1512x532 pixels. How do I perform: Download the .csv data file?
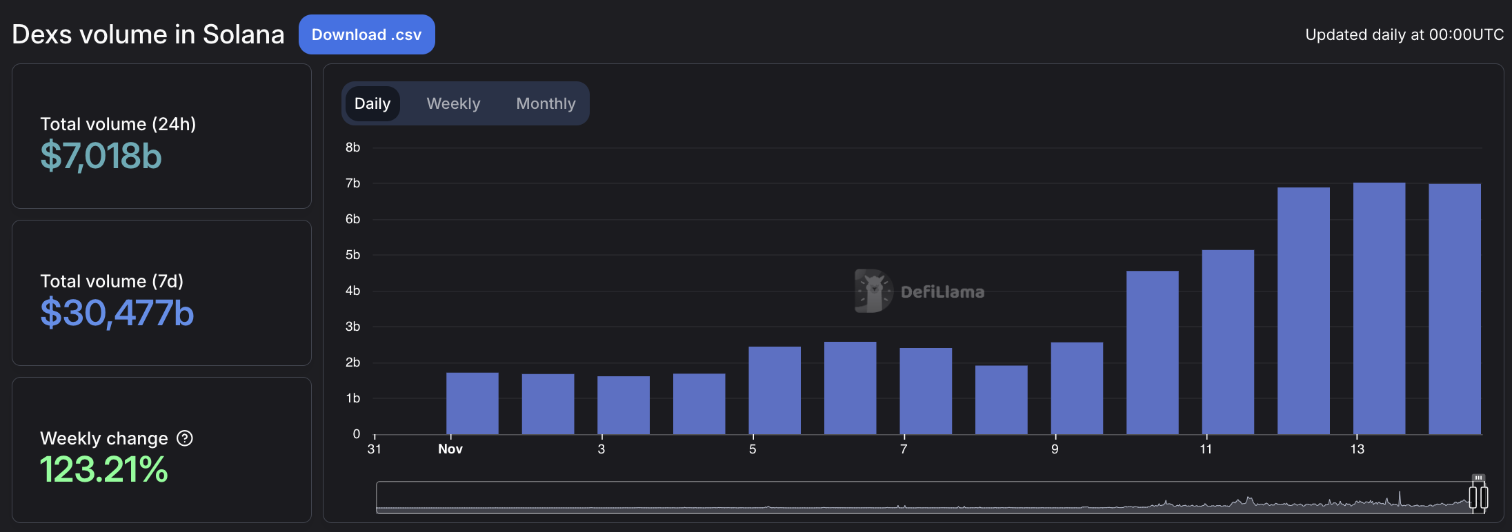point(366,34)
